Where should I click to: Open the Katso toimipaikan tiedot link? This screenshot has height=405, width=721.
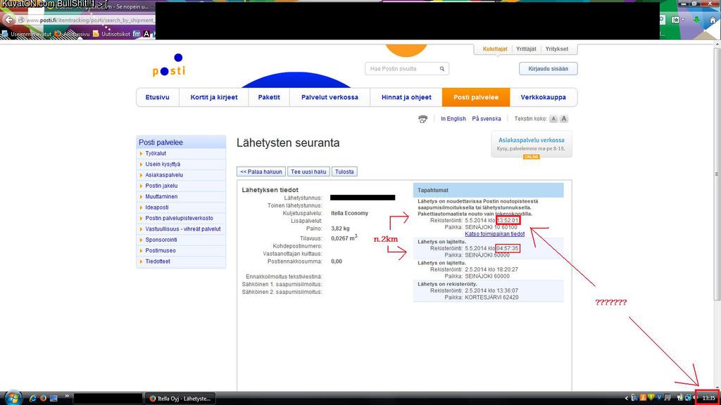(494, 234)
